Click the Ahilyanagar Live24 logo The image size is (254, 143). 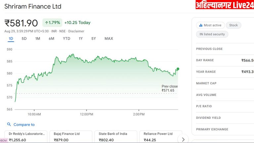click(x=225, y=5)
